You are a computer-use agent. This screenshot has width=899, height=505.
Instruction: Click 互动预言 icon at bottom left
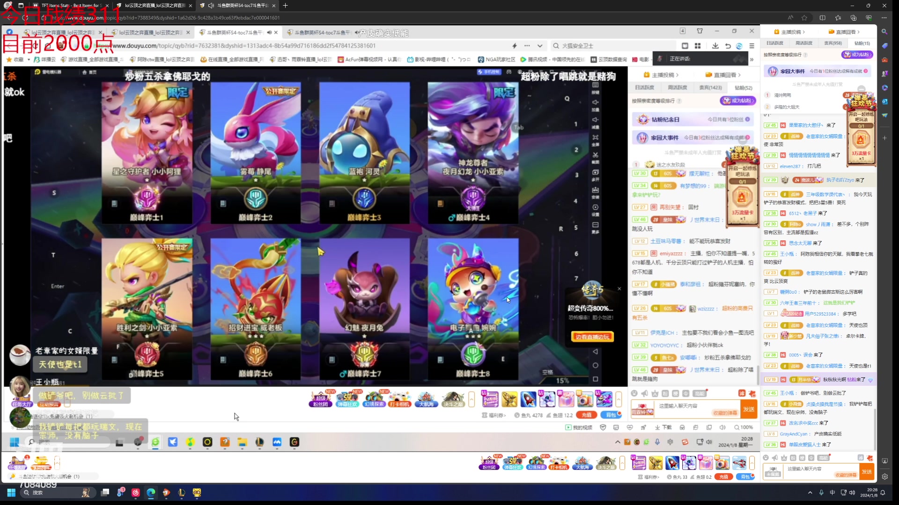point(41,463)
